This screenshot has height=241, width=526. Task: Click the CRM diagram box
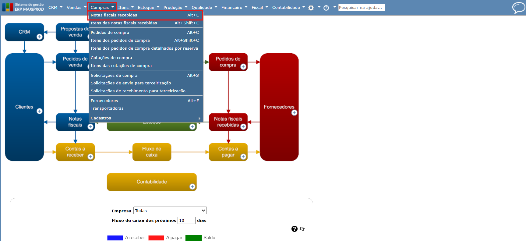(24, 32)
